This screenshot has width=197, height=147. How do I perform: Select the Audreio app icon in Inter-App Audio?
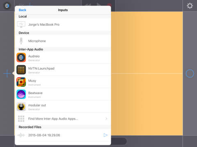(x=21, y=58)
